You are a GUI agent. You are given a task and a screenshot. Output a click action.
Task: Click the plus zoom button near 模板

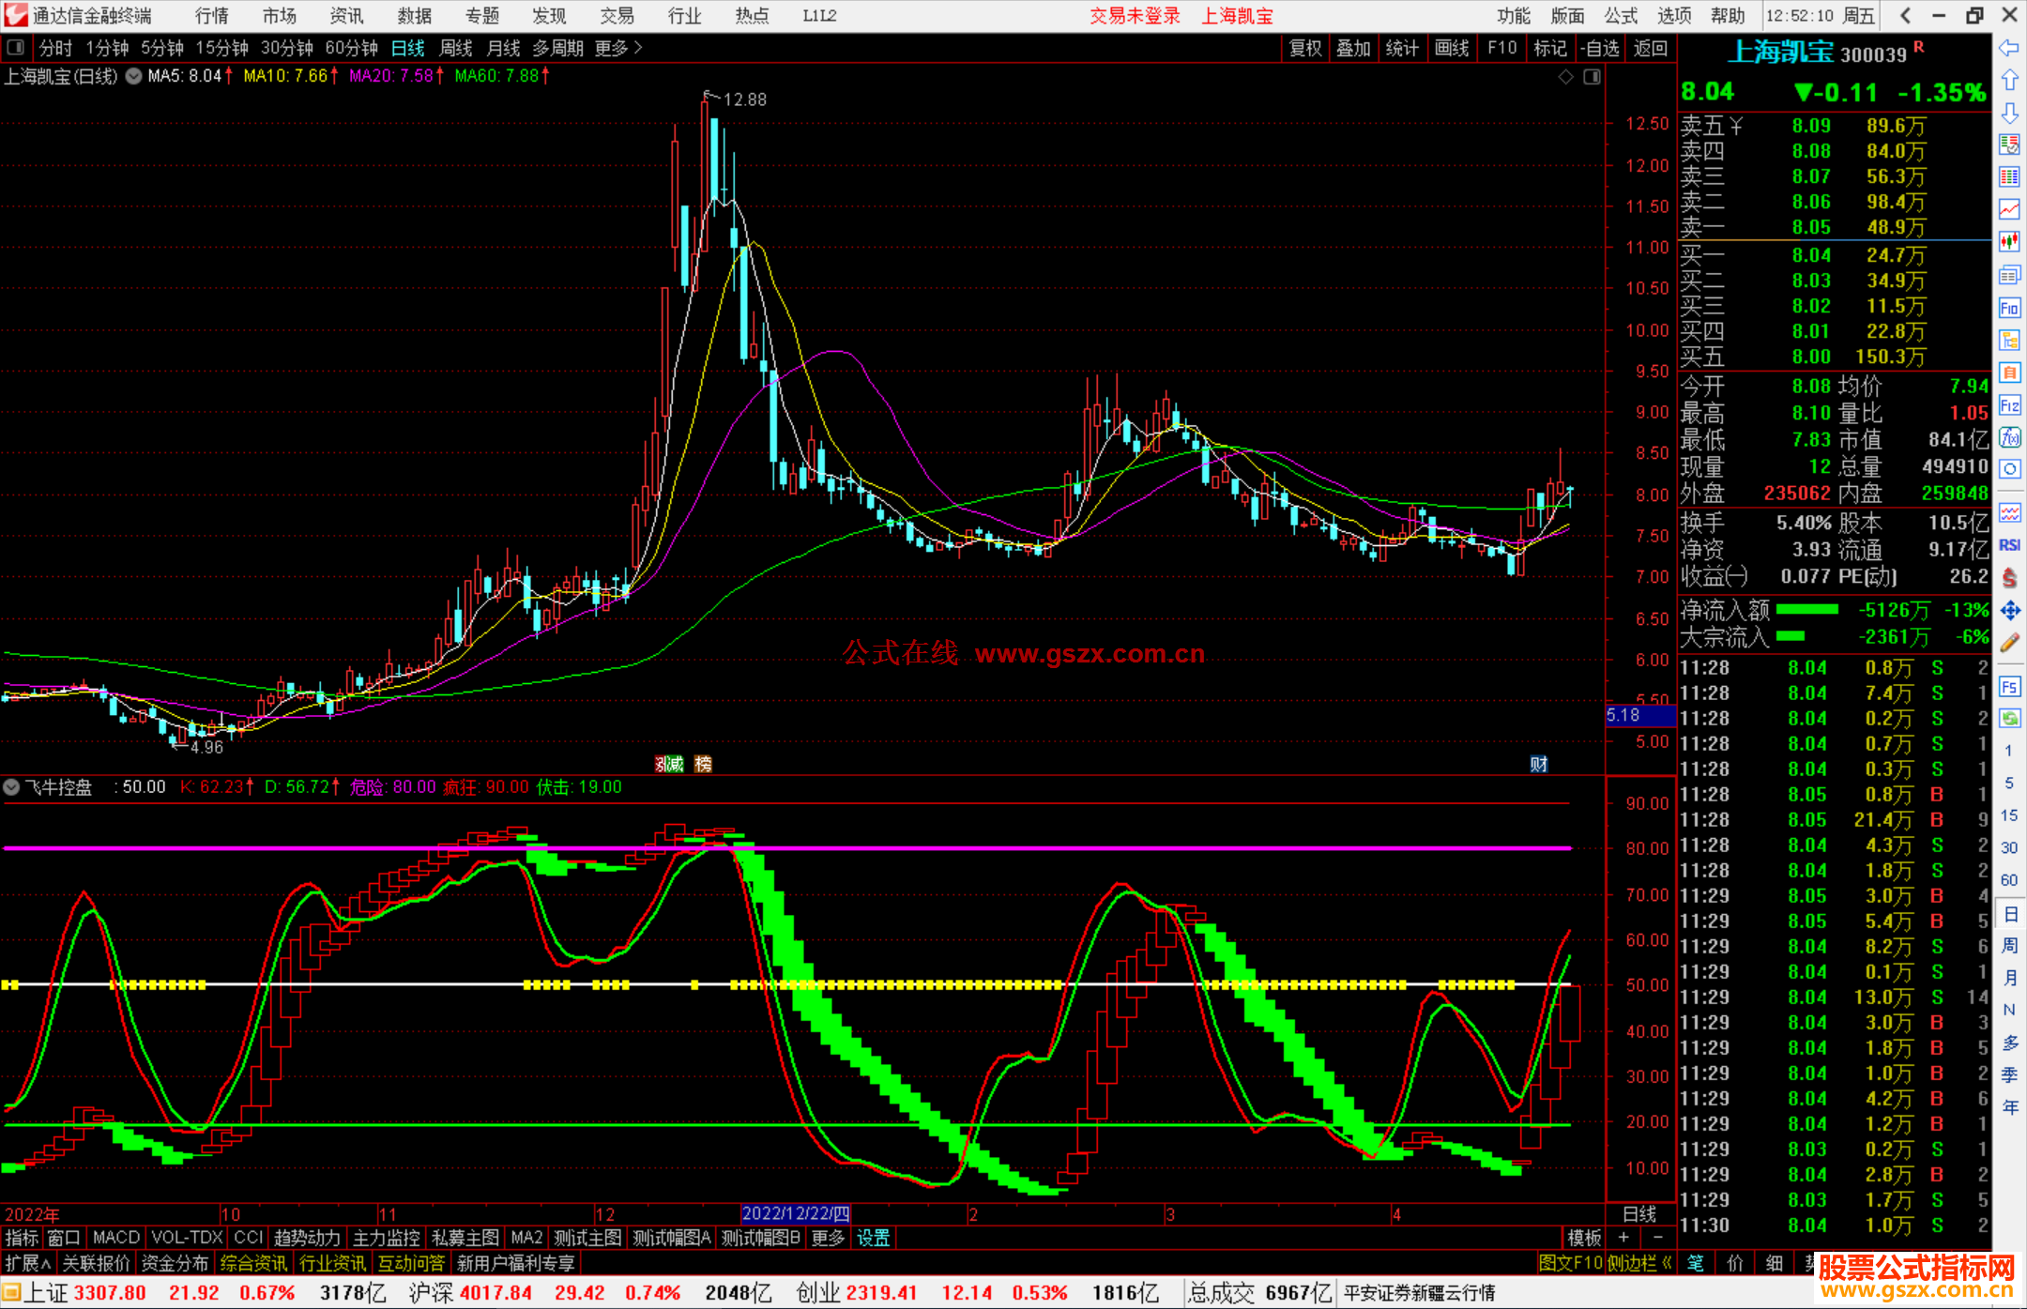tap(1623, 1239)
